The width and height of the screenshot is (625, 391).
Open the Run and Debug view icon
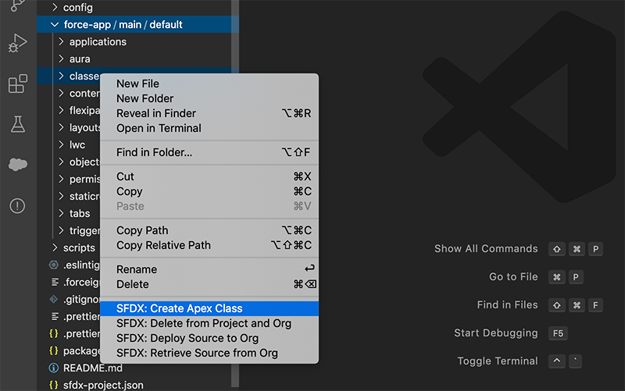(x=17, y=44)
